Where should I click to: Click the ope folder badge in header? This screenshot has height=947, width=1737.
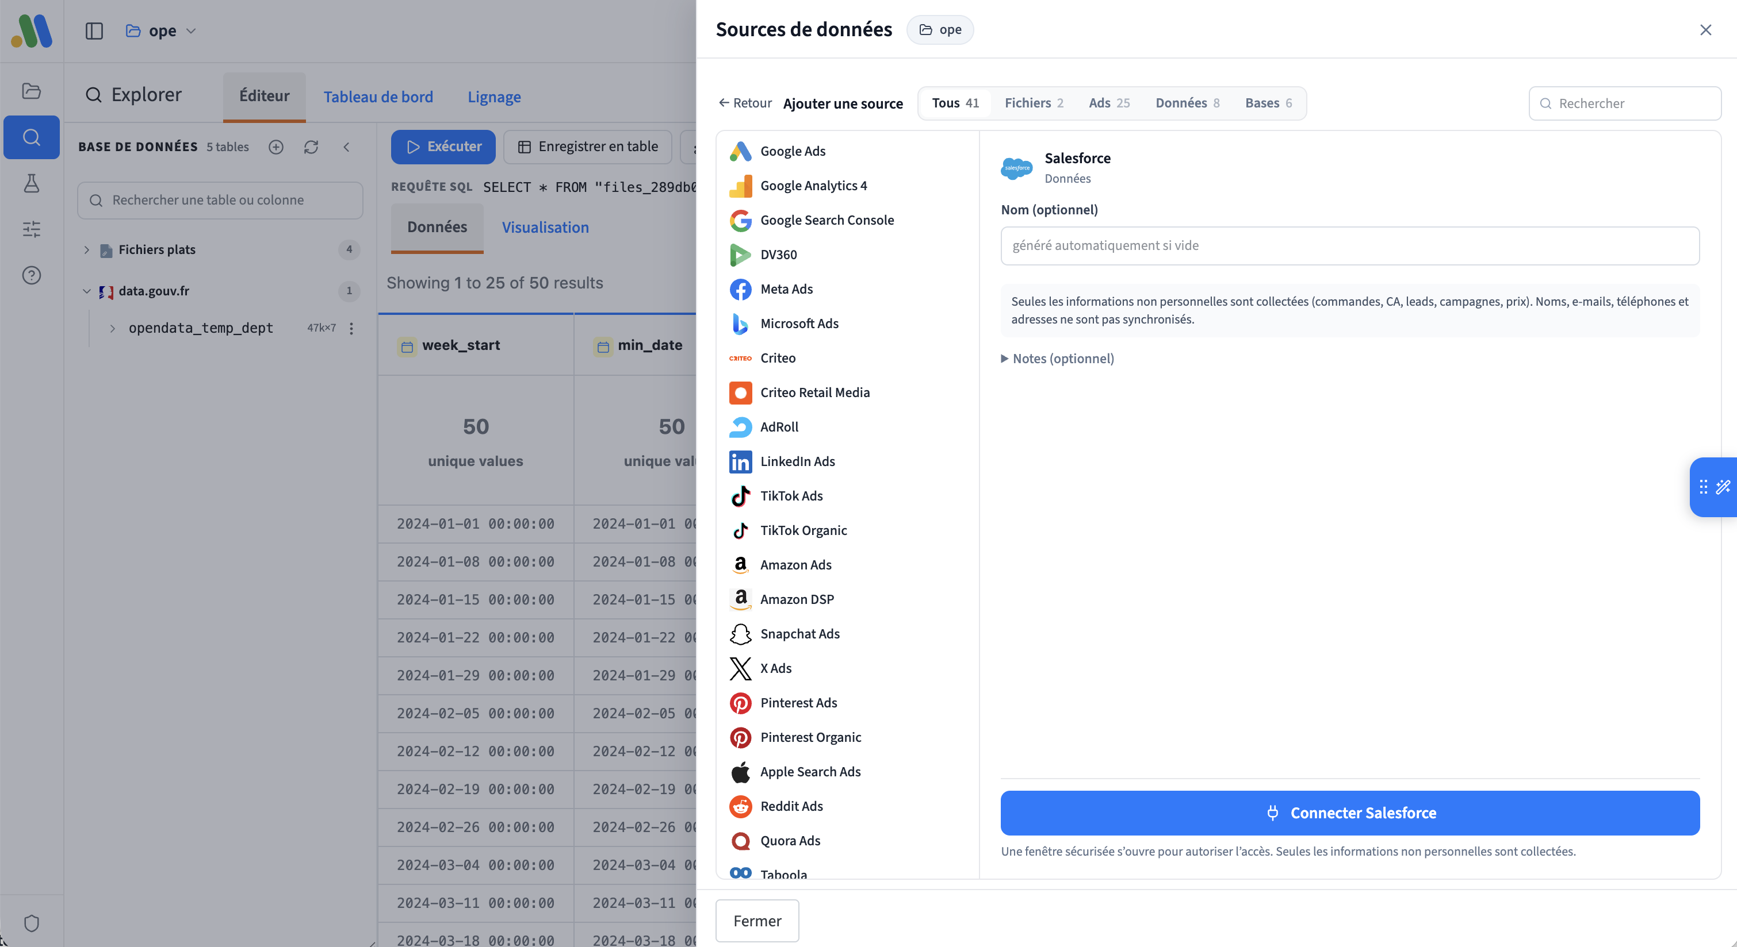(940, 30)
